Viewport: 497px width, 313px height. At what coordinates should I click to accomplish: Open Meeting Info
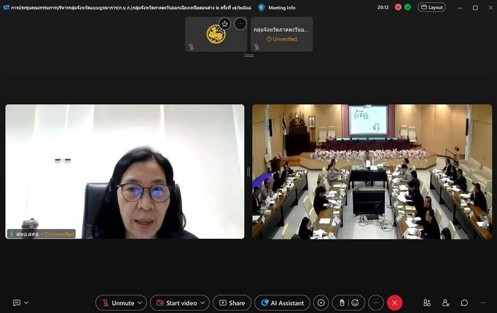(277, 8)
